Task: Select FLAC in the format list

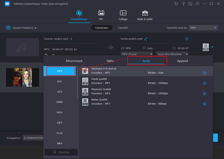Action: point(60,133)
